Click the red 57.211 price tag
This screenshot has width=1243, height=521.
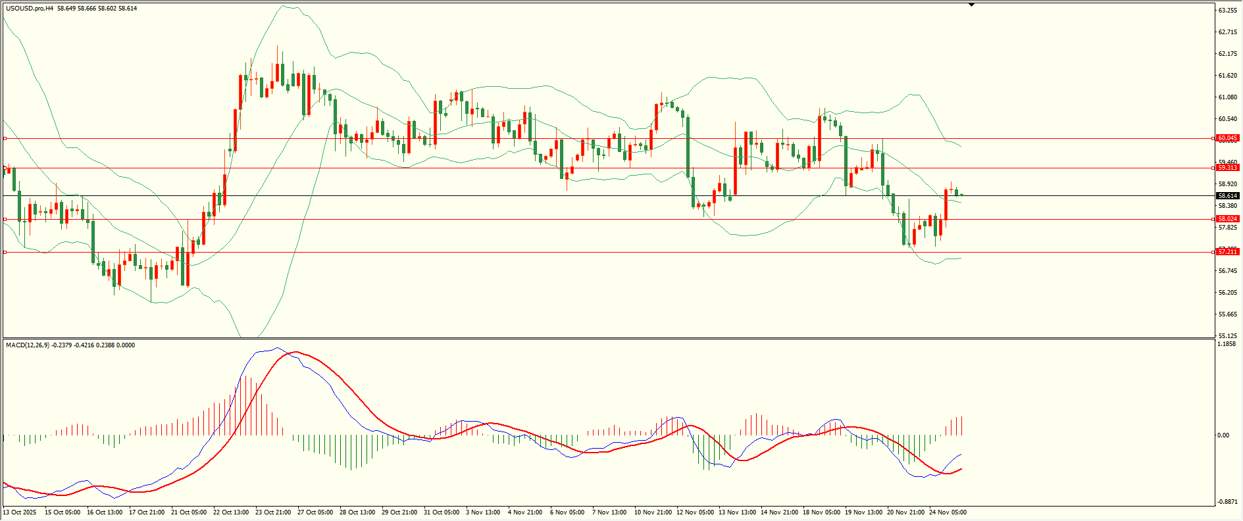(x=1227, y=252)
